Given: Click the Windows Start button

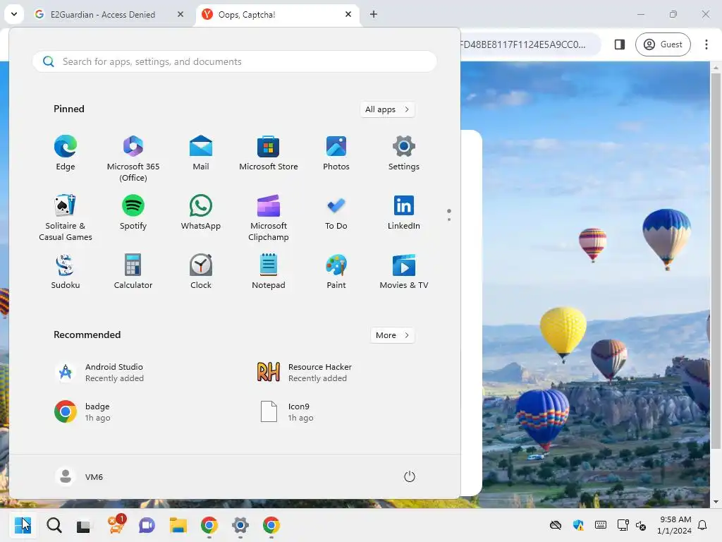Looking at the screenshot, I should pos(23,524).
